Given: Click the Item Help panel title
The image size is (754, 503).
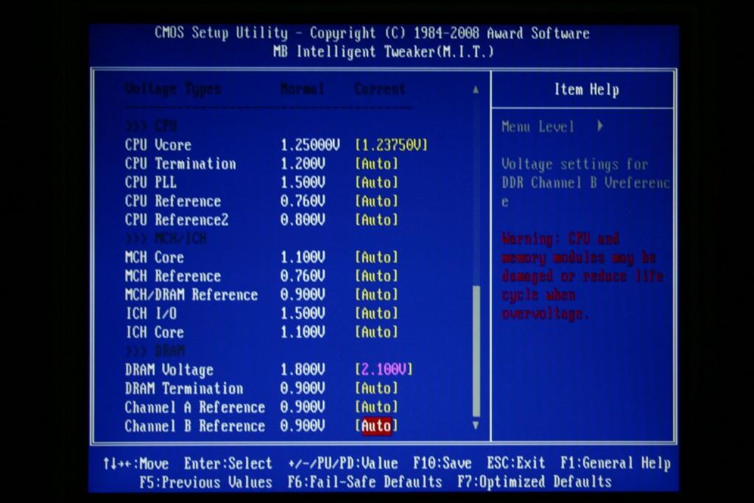Looking at the screenshot, I should 587,90.
